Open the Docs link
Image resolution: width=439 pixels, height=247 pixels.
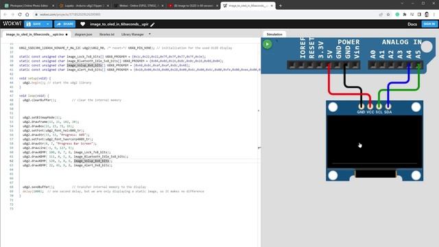coord(412,25)
